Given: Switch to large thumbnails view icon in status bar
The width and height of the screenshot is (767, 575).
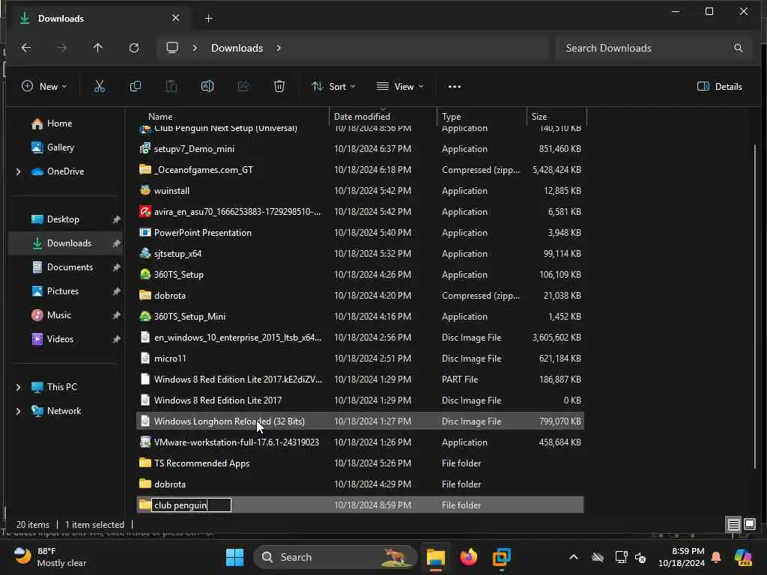Looking at the screenshot, I should click(x=749, y=525).
